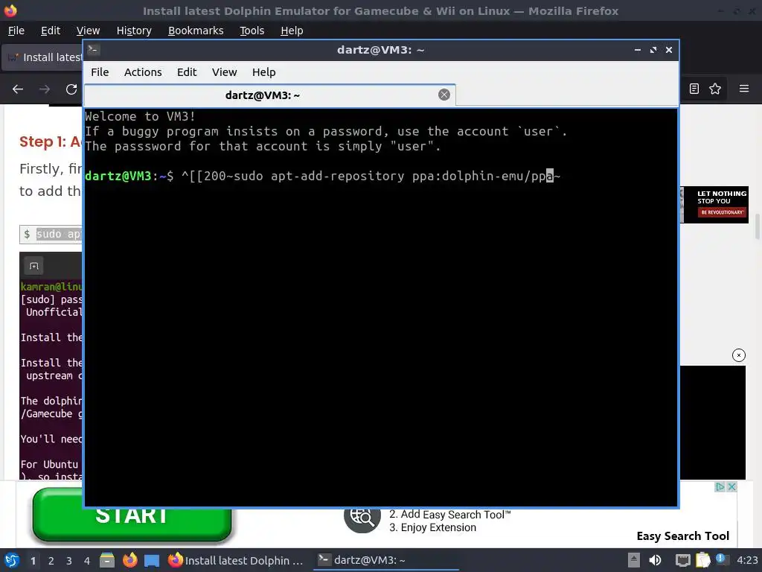Open Firefox Bookmarks menu
Image resolution: width=762 pixels, height=572 pixels.
click(x=196, y=31)
